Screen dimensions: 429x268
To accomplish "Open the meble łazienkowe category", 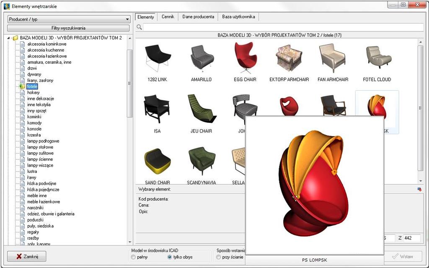I will [x=44, y=202].
